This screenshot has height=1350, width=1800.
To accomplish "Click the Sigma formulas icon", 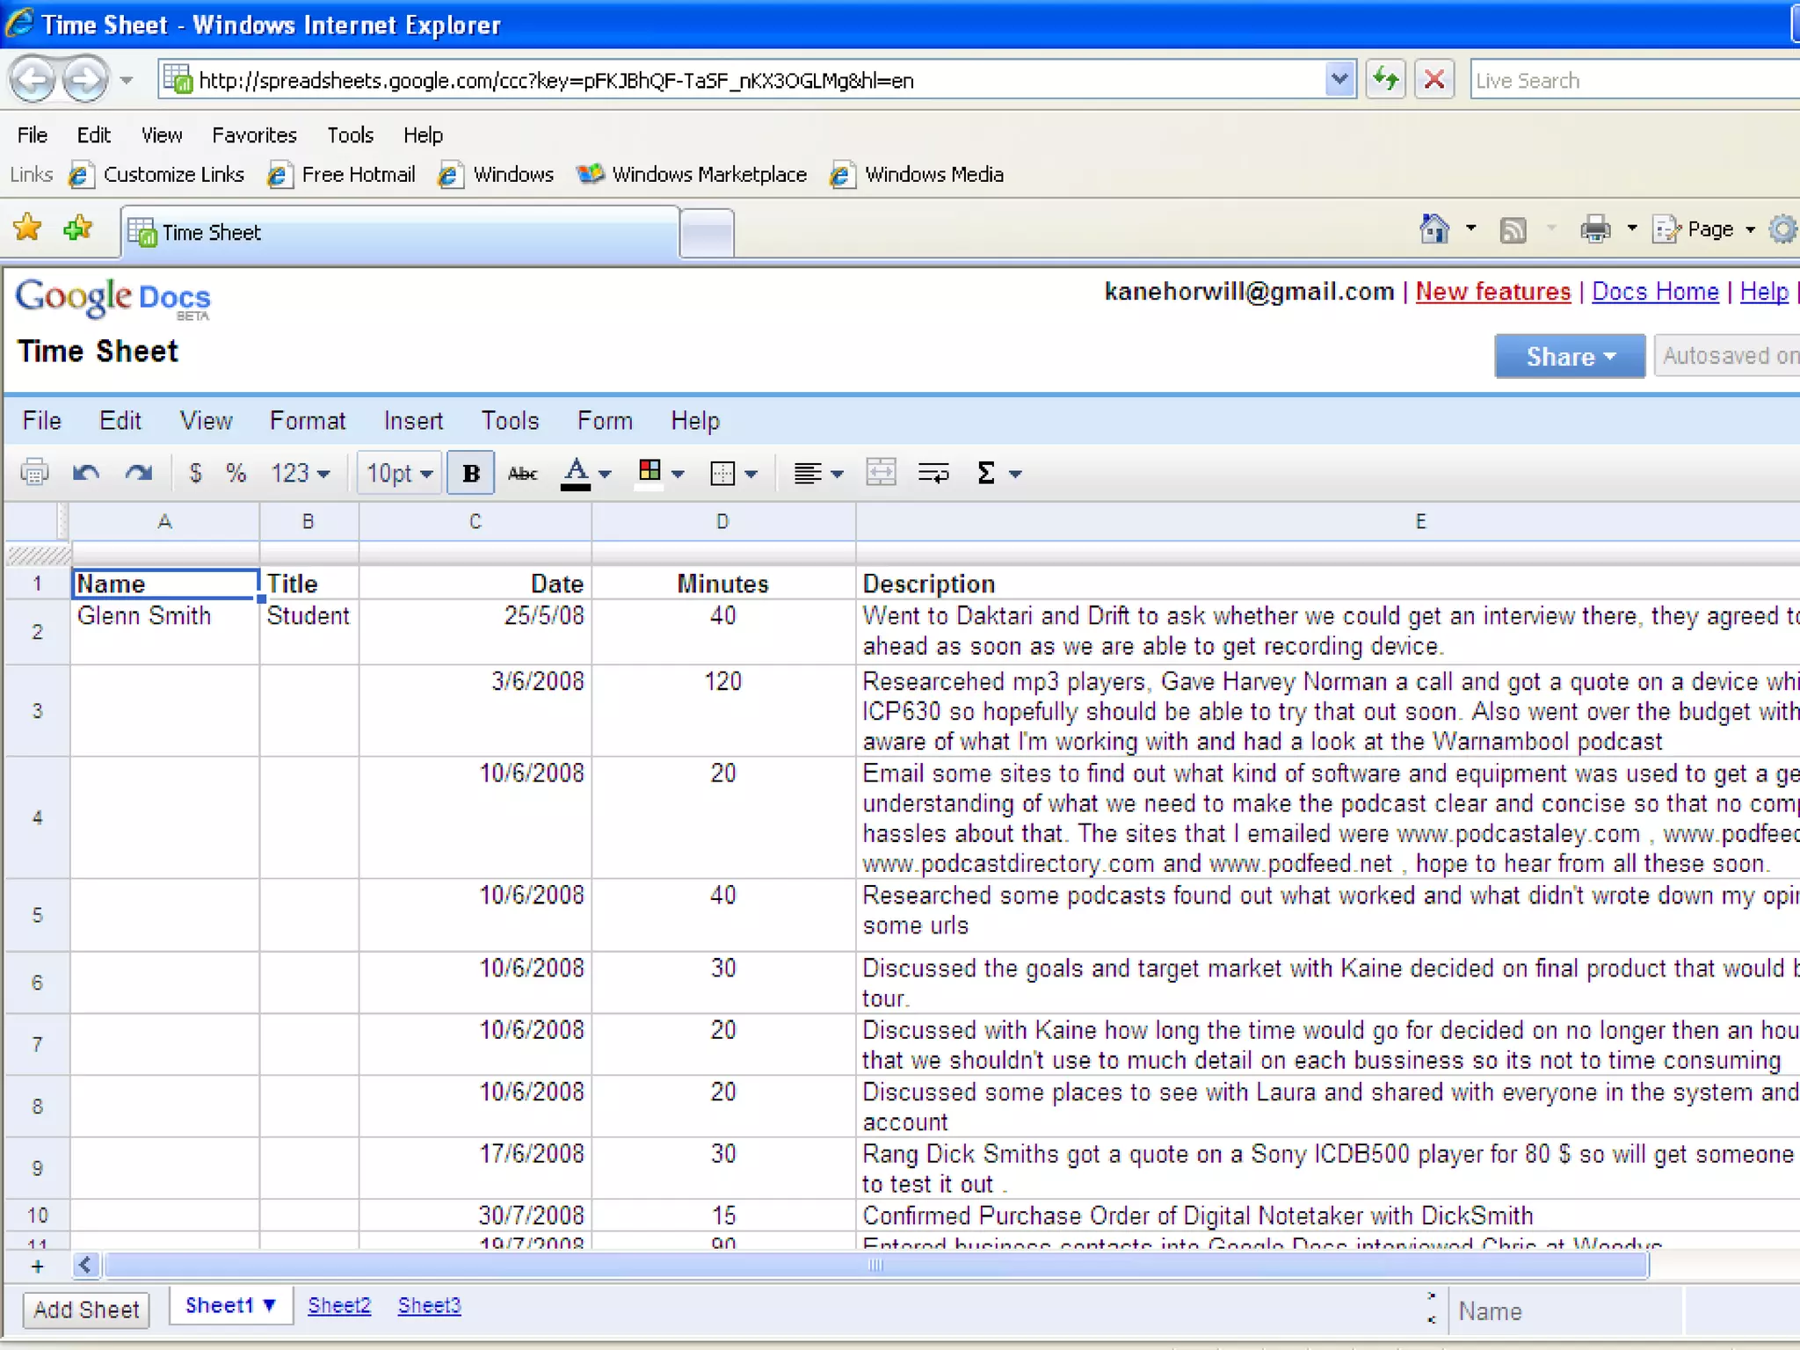I will tap(986, 473).
